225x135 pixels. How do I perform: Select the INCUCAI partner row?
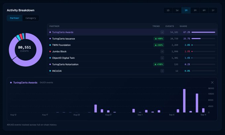point(132,71)
